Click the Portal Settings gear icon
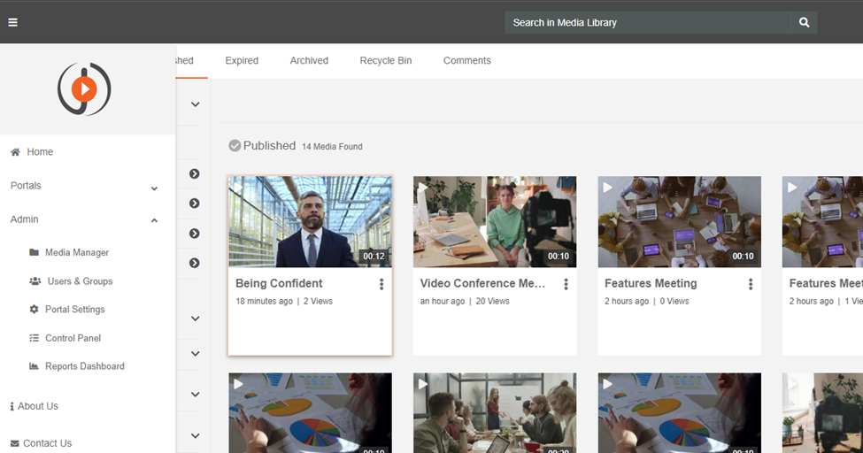 click(35, 310)
